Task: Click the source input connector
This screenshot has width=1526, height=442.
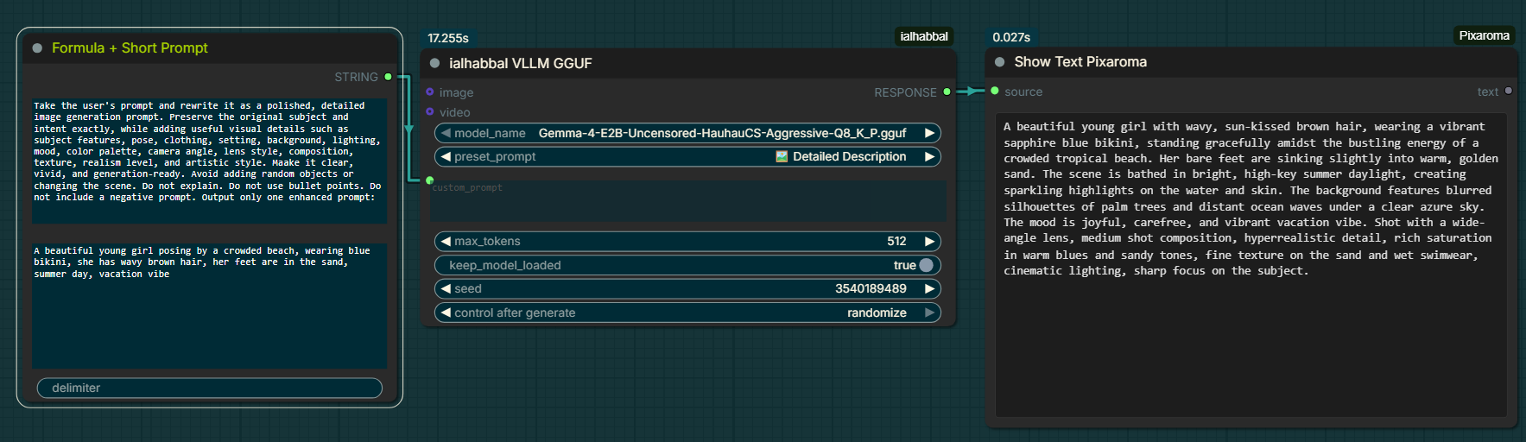Action: click(x=995, y=91)
